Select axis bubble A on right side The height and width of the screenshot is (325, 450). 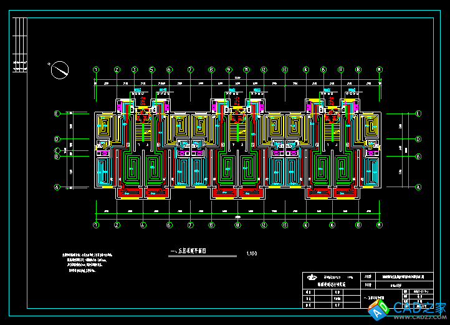click(418, 187)
